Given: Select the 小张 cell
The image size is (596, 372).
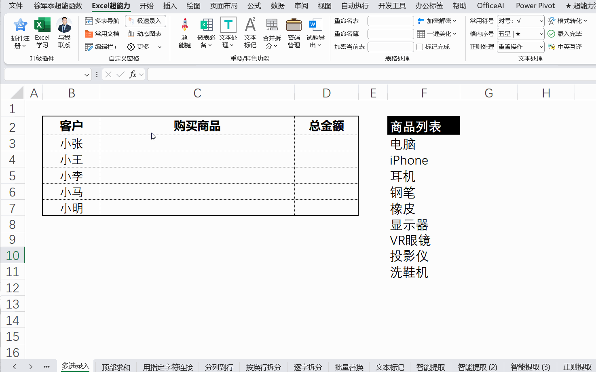Looking at the screenshot, I should 72,143.
